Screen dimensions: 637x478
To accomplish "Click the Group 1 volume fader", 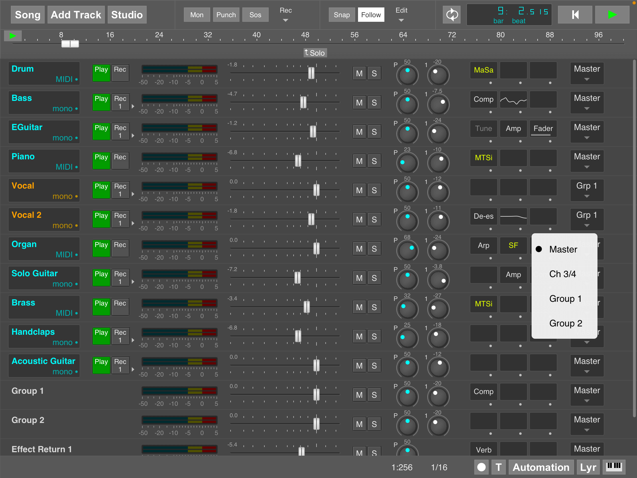I will tap(316, 395).
